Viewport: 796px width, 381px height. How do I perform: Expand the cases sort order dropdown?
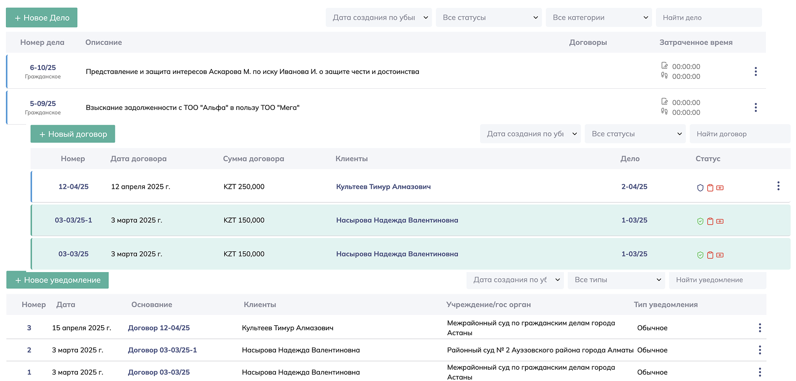point(379,18)
